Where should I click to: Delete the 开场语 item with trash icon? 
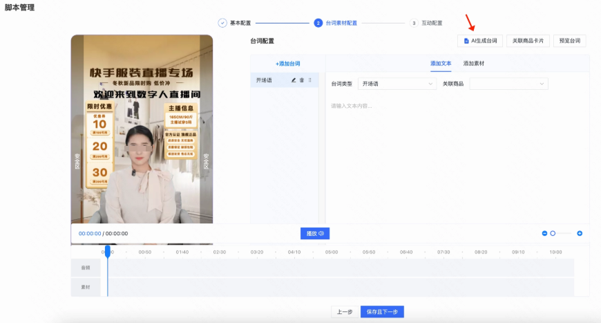click(x=302, y=80)
